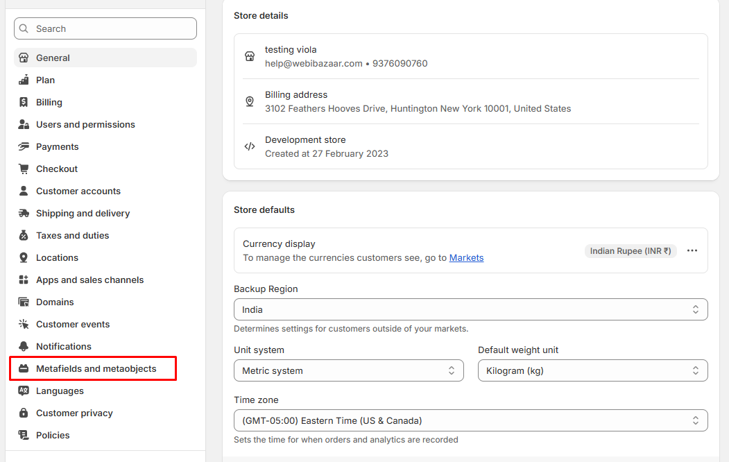Click the settings Search field
Viewport: 729px width, 462px height.
(x=105, y=28)
